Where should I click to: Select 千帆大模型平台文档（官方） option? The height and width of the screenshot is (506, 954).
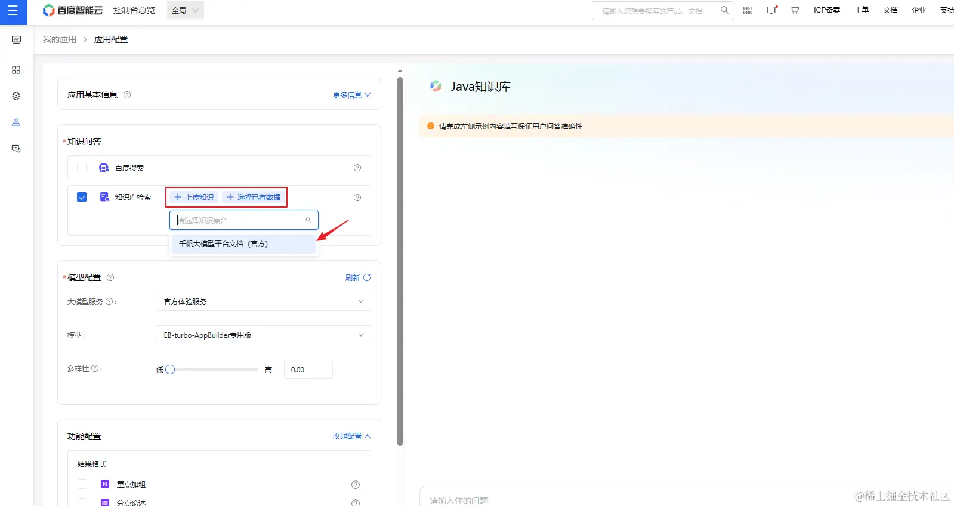(x=244, y=243)
